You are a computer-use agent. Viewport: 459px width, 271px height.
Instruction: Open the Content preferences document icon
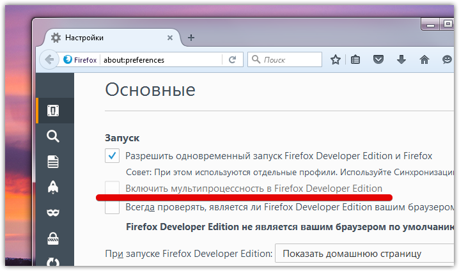click(53, 162)
